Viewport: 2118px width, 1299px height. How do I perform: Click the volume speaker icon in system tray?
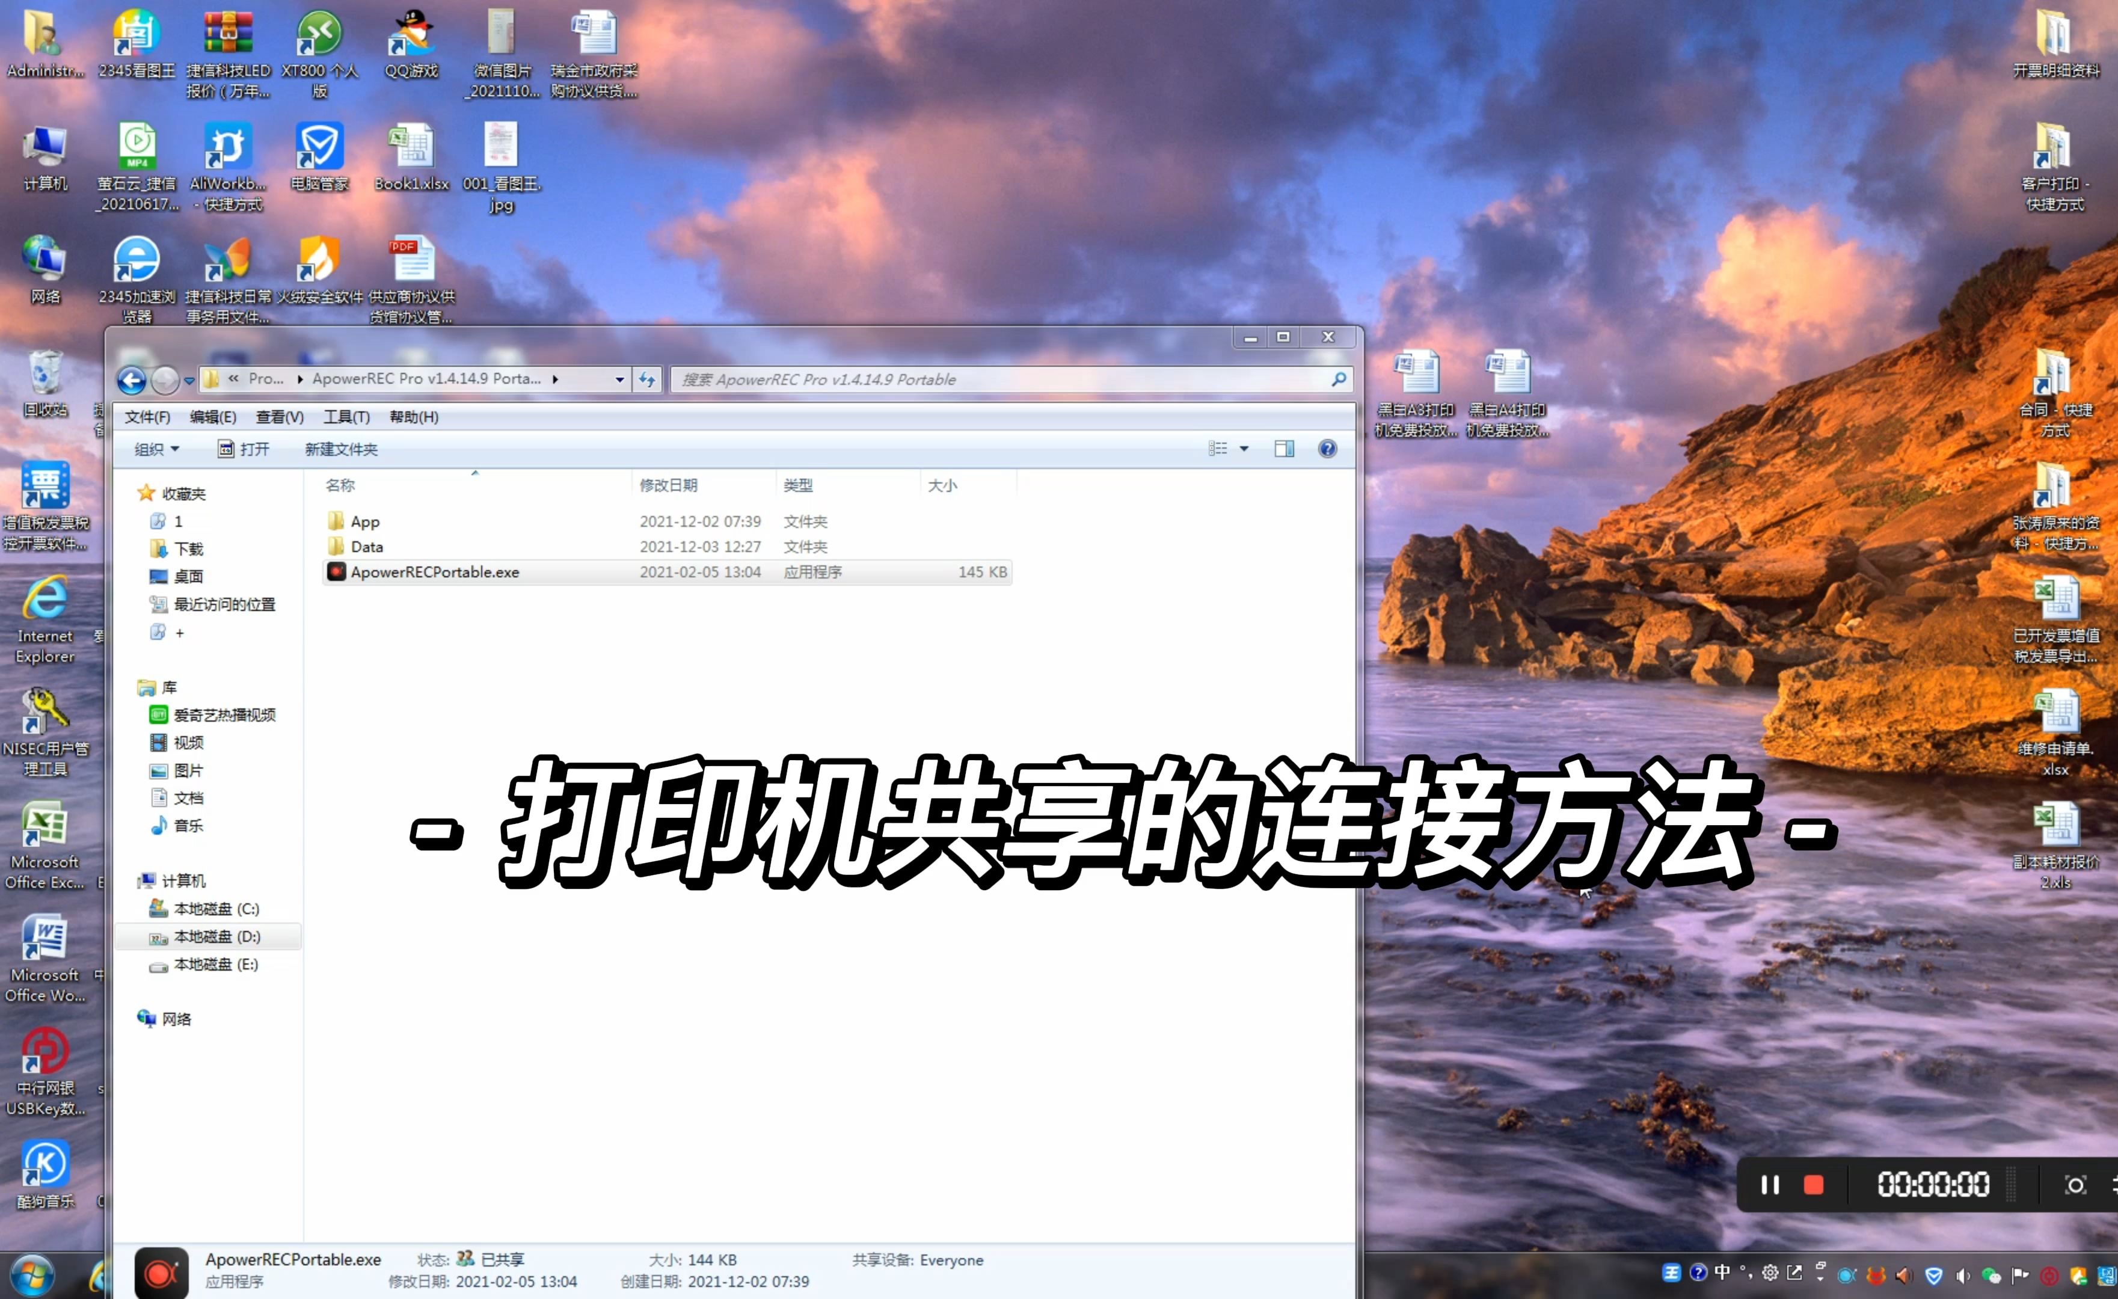[1963, 1275]
